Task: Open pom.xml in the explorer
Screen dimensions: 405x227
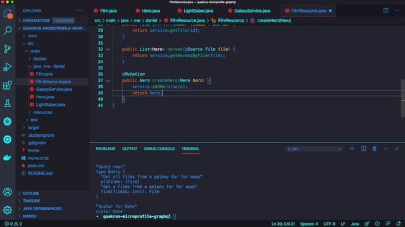Action: (53, 166)
